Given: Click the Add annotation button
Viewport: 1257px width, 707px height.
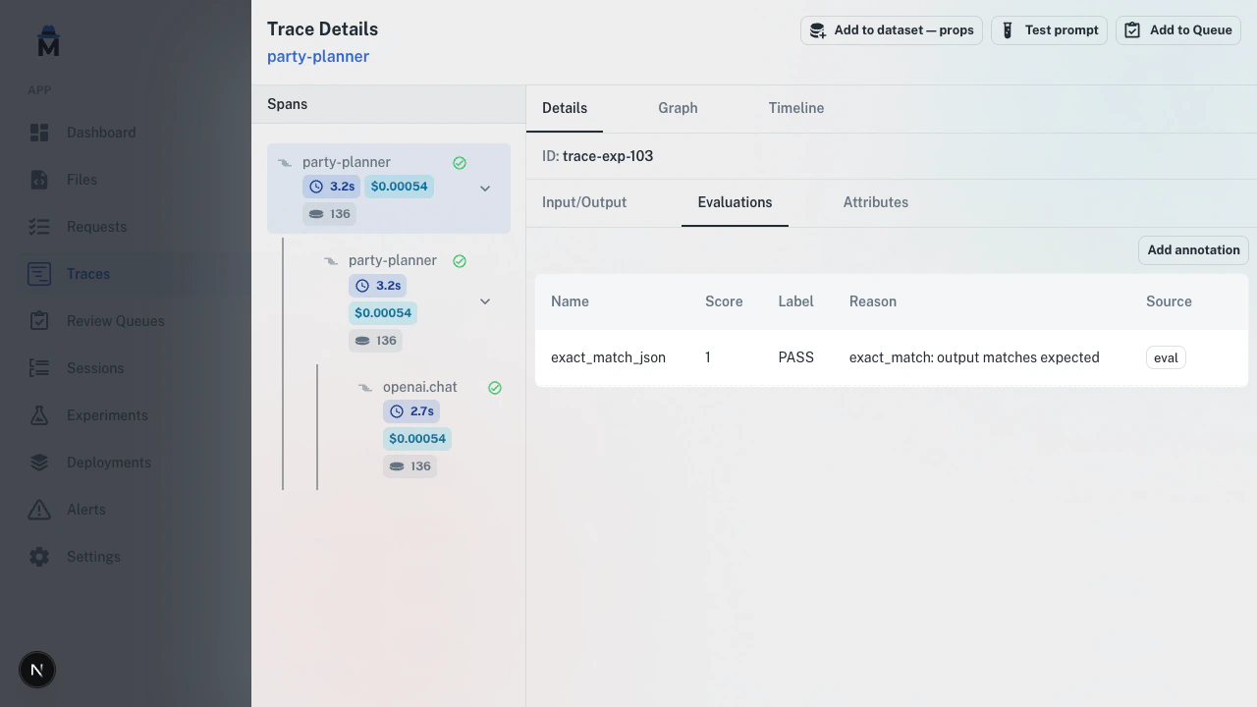Looking at the screenshot, I should coord(1193,250).
